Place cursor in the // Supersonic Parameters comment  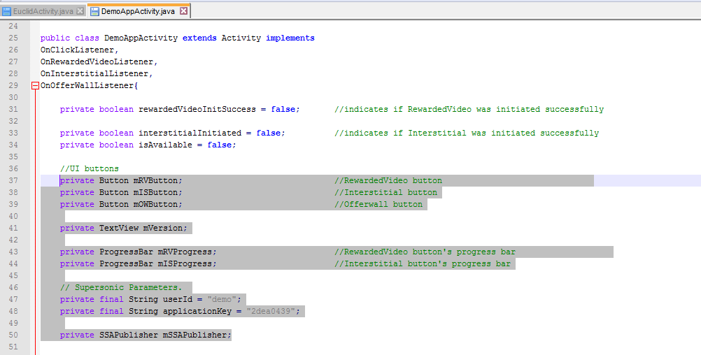tap(120, 288)
